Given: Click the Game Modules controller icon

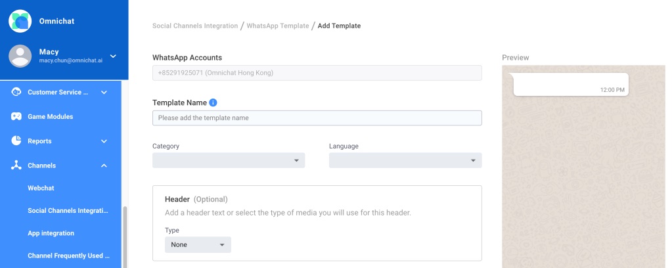Looking at the screenshot, I should click(16, 116).
